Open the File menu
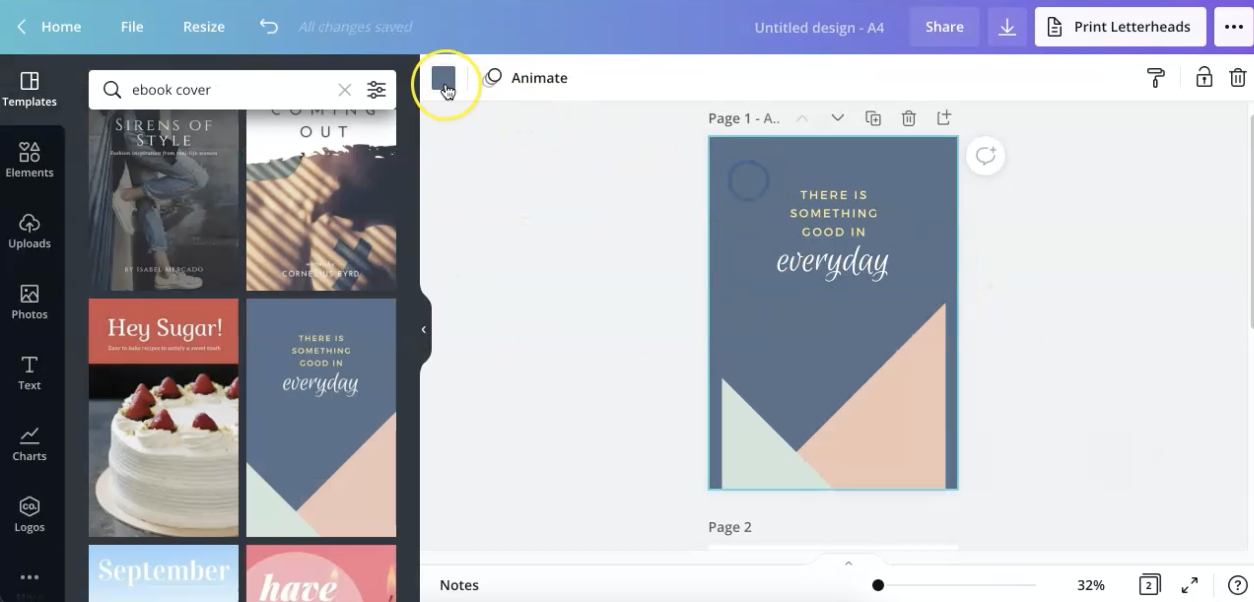 pos(132,27)
